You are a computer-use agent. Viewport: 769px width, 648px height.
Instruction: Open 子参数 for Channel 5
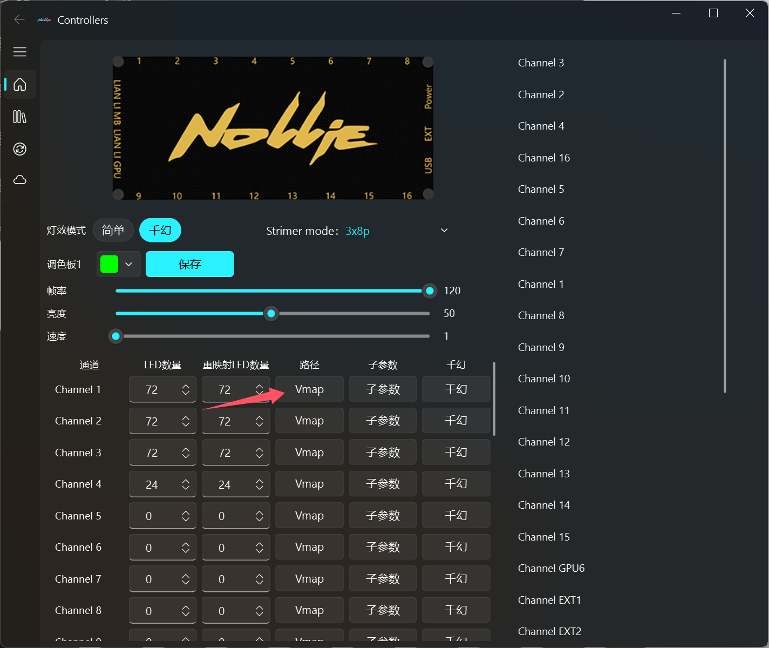click(x=383, y=516)
